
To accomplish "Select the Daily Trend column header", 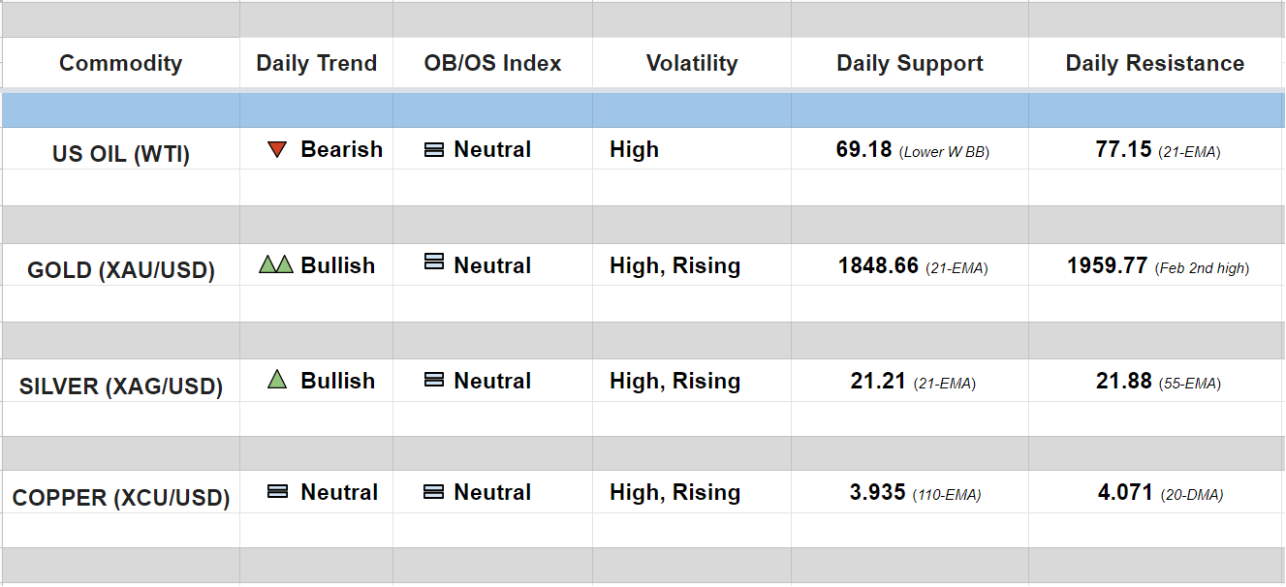I will (x=316, y=64).
